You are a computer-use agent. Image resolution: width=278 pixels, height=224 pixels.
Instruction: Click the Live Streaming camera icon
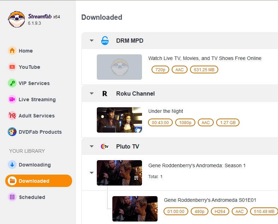click(x=12, y=99)
